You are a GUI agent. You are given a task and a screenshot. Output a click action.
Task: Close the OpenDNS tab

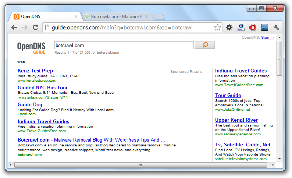[x=76, y=17]
